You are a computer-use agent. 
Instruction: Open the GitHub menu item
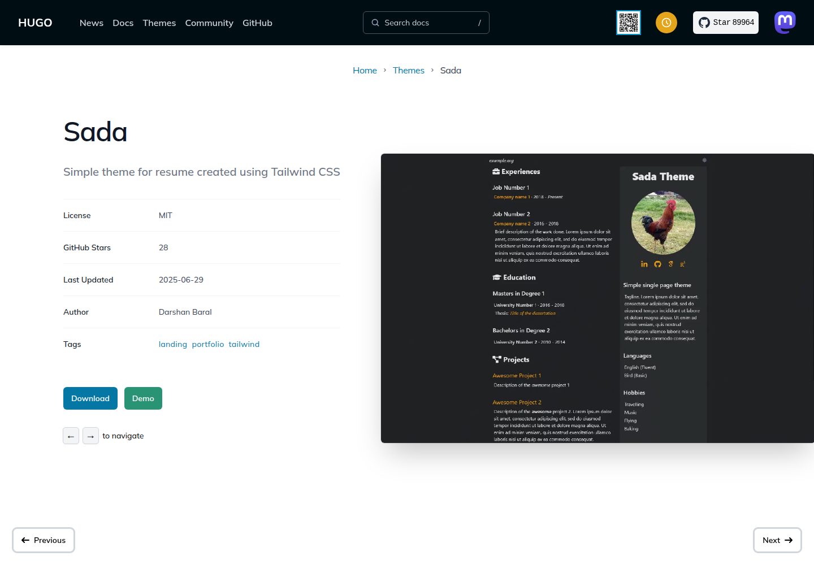click(x=257, y=23)
